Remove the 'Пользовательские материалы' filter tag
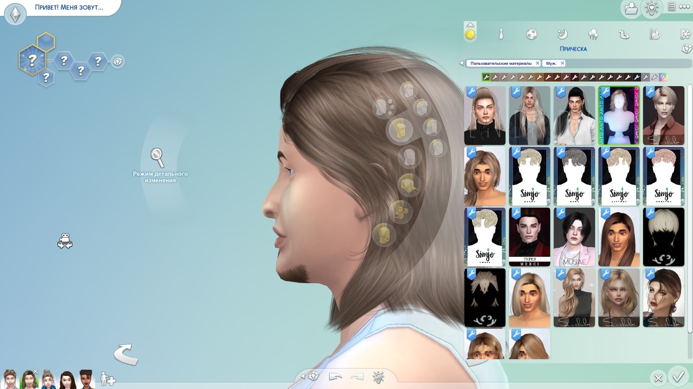This screenshot has height=389, width=693. point(537,63)
